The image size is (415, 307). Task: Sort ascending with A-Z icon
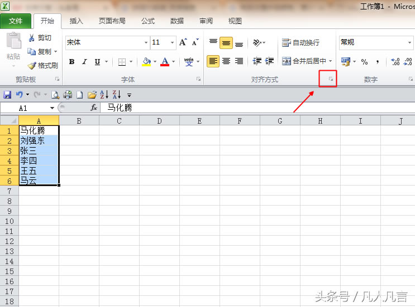pos(103,95)
